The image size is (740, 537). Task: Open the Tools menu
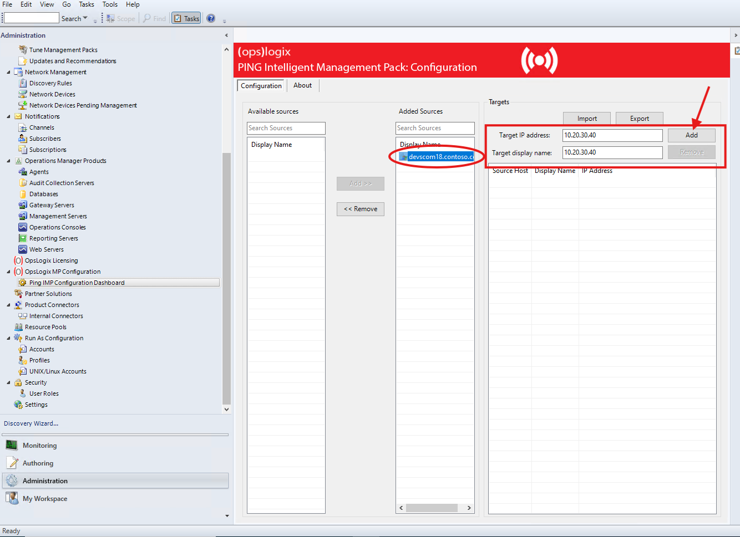(x=110, y=4)
